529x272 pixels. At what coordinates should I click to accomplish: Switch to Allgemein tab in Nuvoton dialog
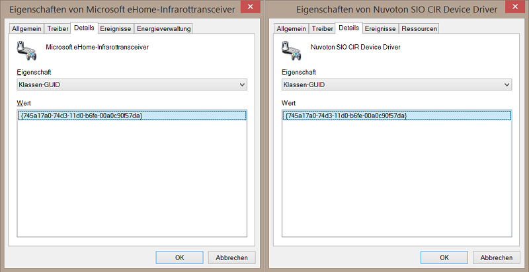[x=292, y=29]
